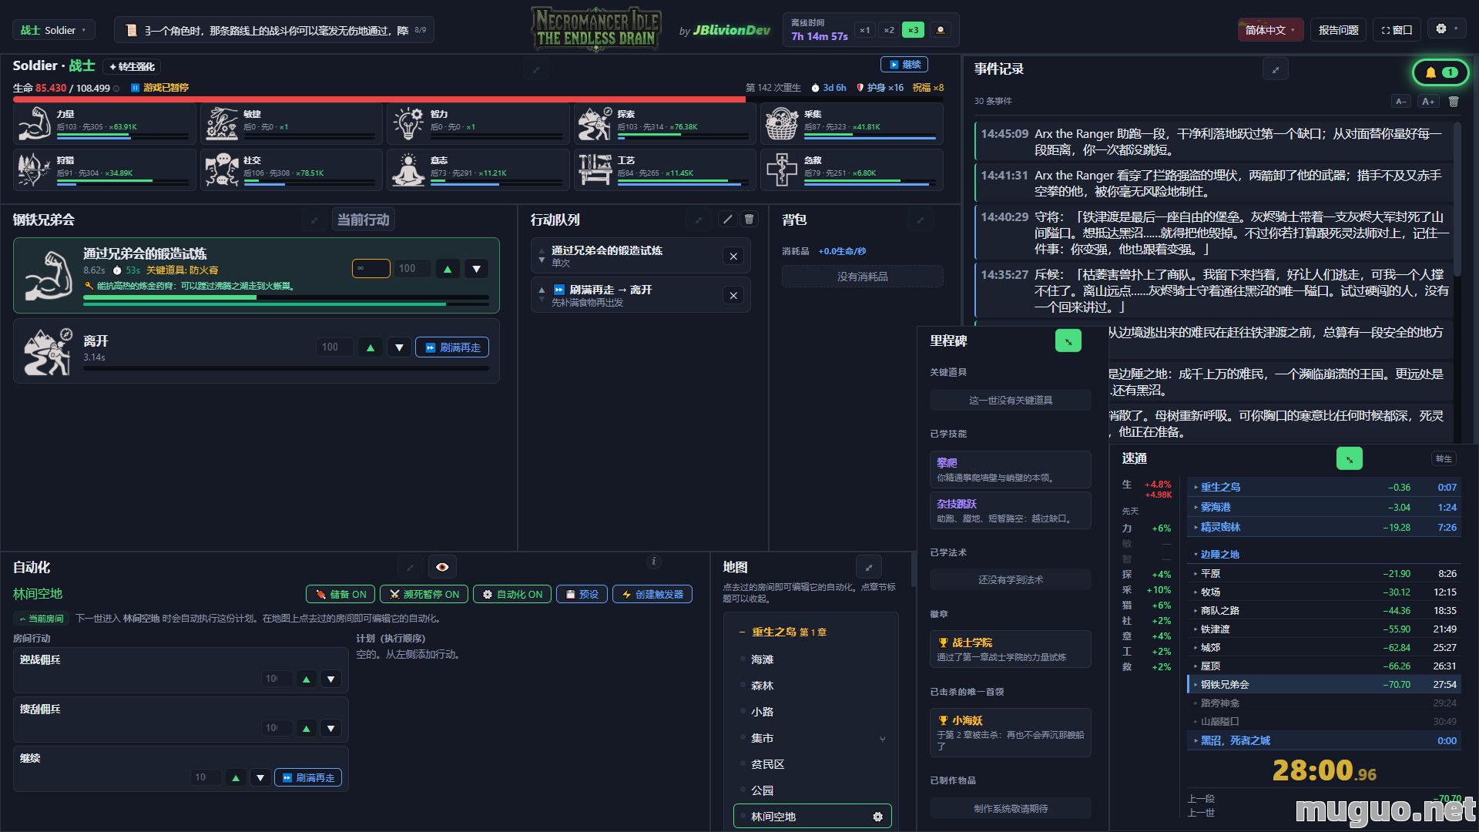Expand the 雾海港 row in 速通
The height and width of the screenshot is (832, 1479).
1324,507
